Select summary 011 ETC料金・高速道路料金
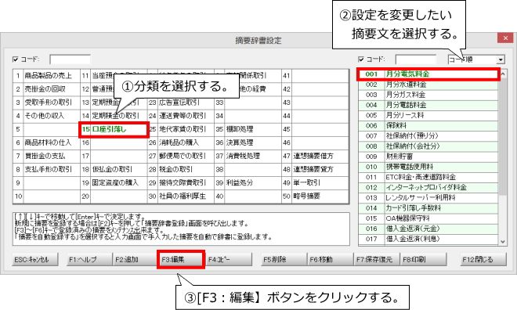517x310 pixels. pyautogui.click(x=428, y=177)
